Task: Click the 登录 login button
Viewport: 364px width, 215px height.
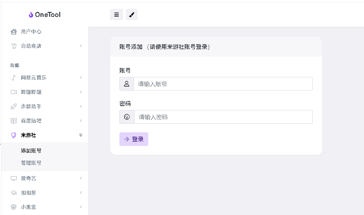Action: click(134, 139)
